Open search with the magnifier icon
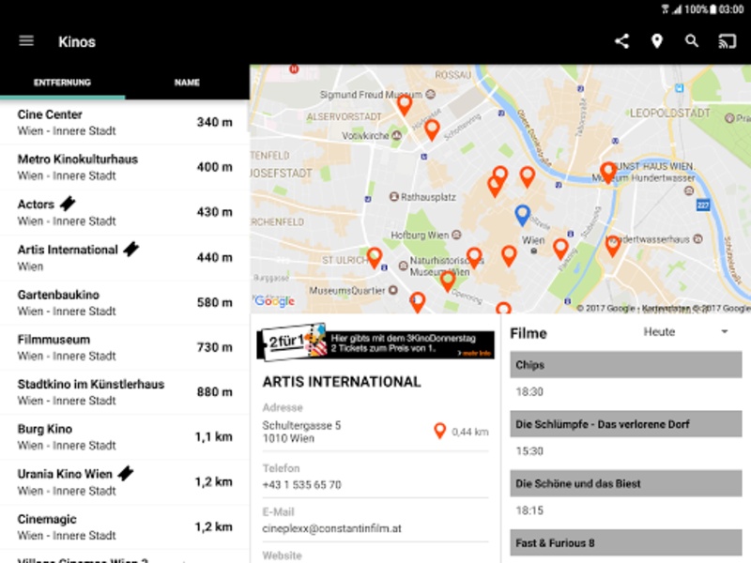The width and height of the screenshot is (751, 563). (692, 41)
